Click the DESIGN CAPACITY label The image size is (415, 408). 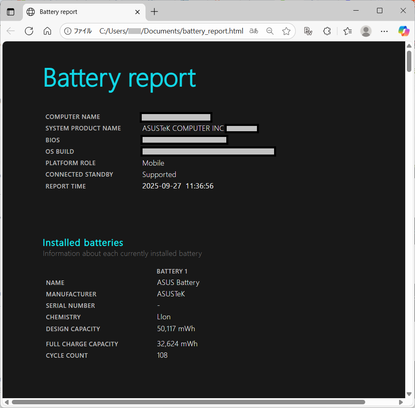coord(73,329)
